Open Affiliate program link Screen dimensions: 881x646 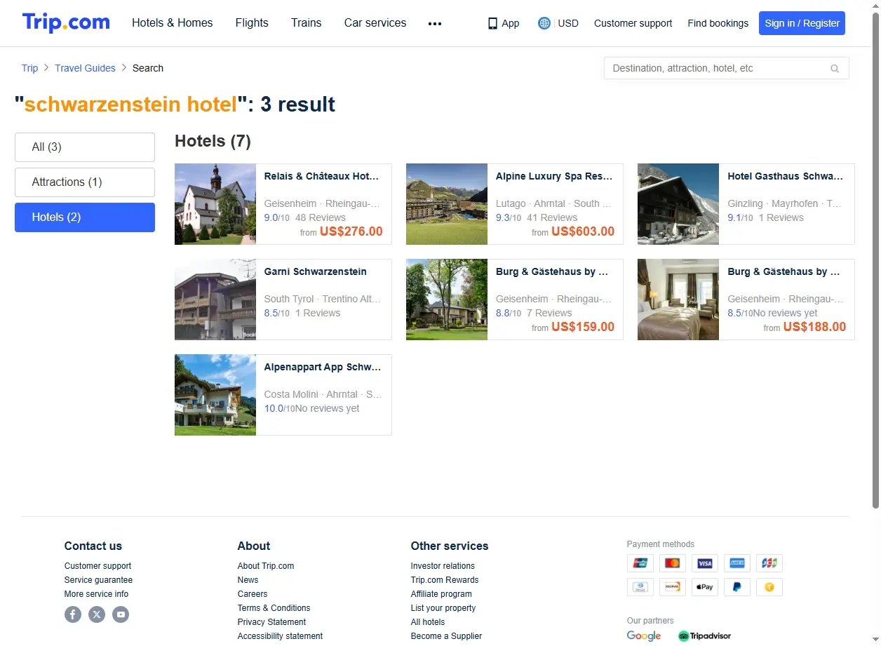pyautogui.click(x=441, y=594)
